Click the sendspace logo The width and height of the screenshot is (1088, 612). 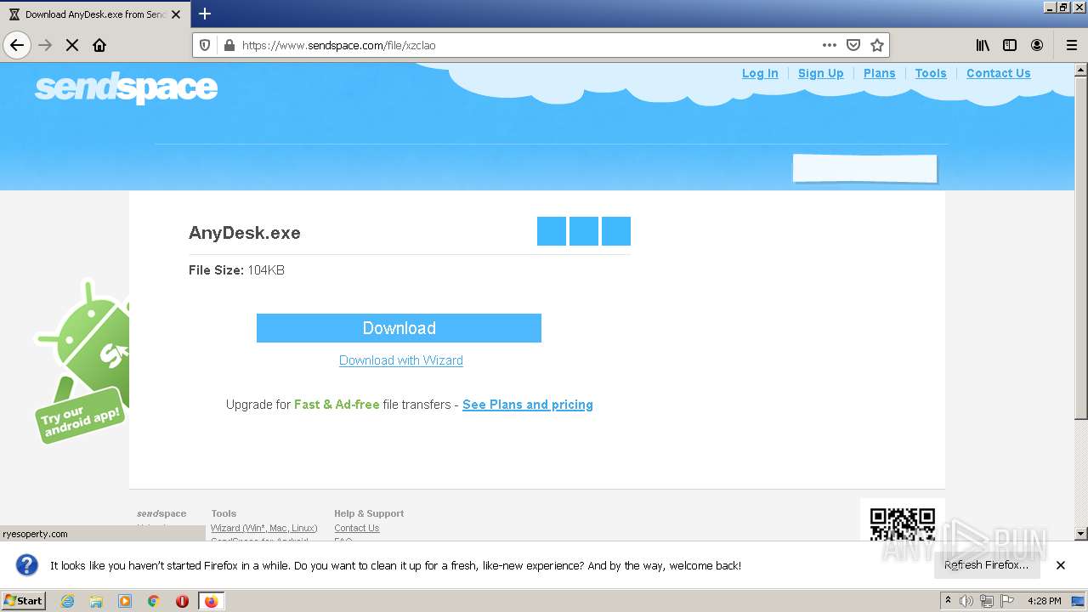click(x=126, y=88)
